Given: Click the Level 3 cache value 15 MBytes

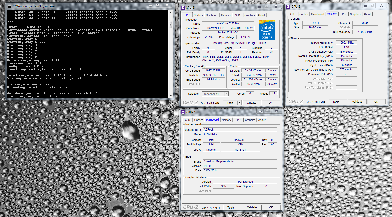Looking at the screenshot, I should [x=253, y=84].
